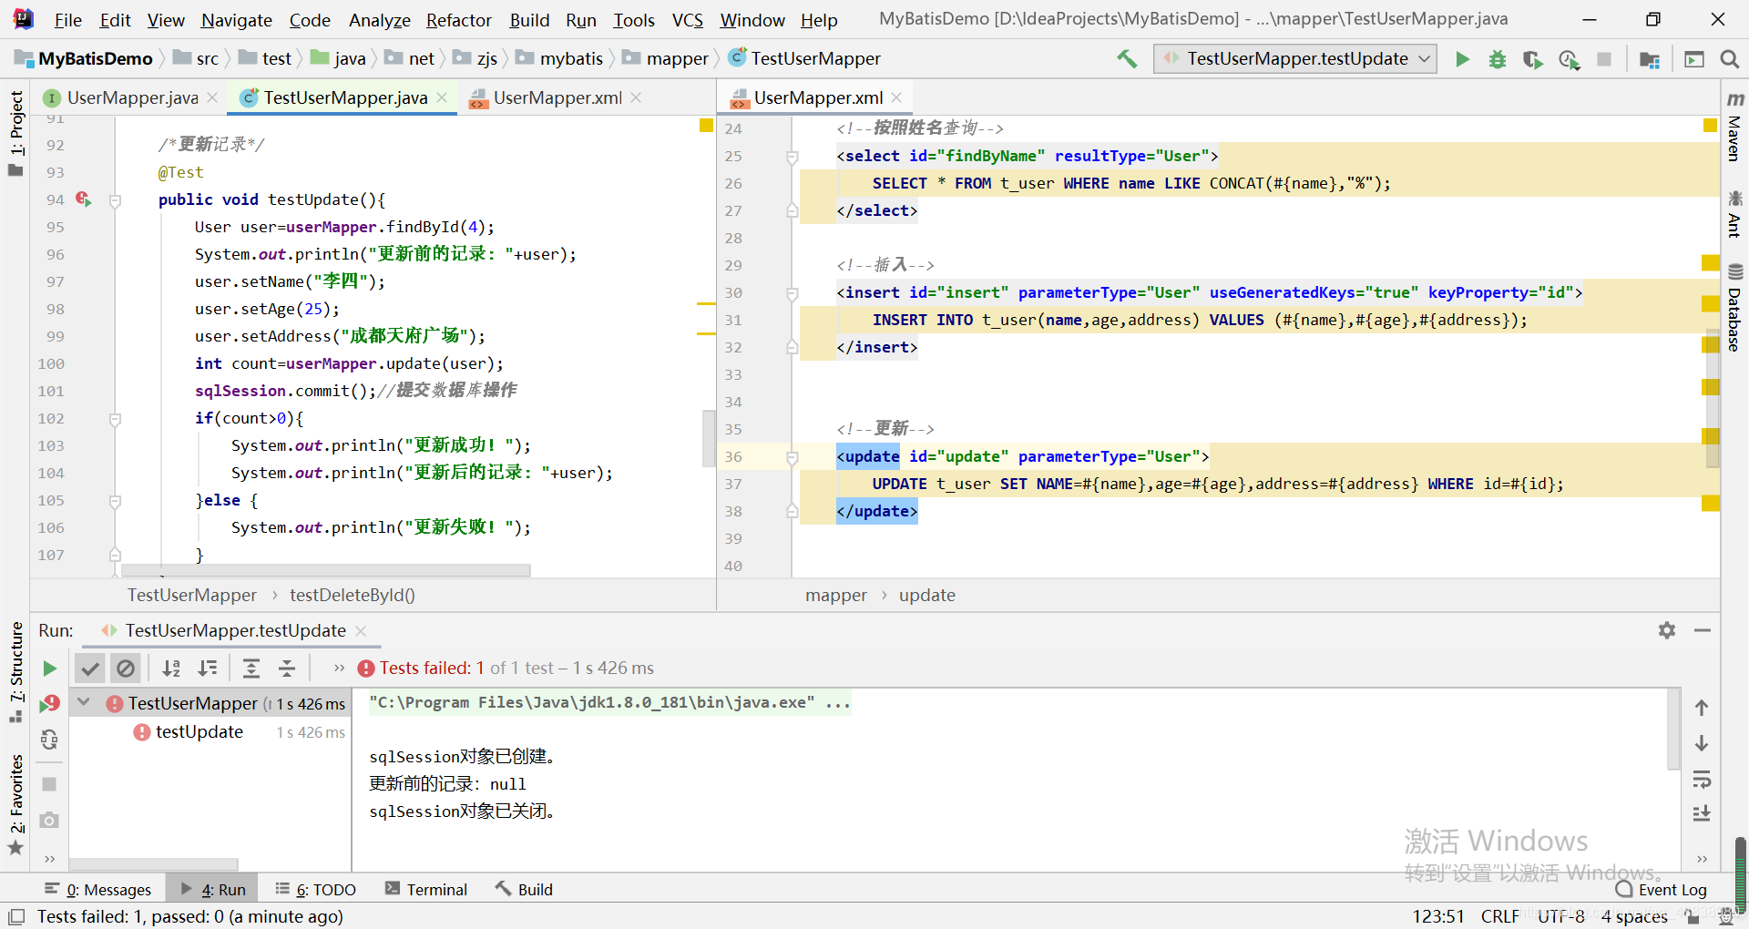Open Run panel settings gear
The image size is (1749, 929).
click(x=1667, y=630)
